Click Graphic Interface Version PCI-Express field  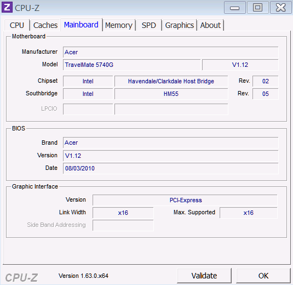[185, 200]
